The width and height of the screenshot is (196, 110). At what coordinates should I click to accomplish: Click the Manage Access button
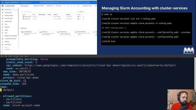[87, 6]
